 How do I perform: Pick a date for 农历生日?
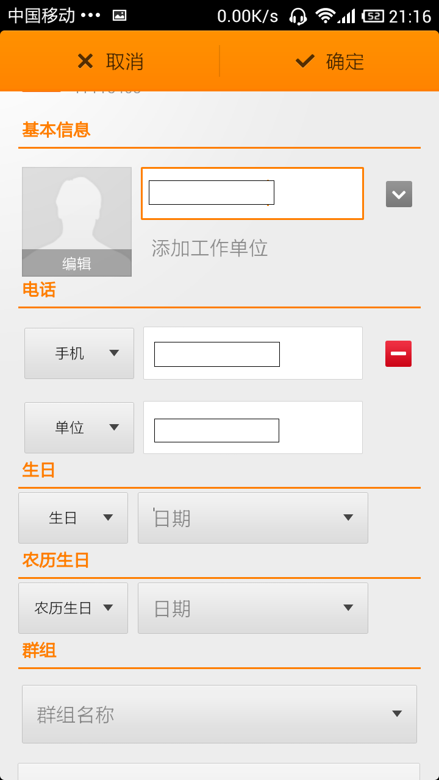click(253, 608)
